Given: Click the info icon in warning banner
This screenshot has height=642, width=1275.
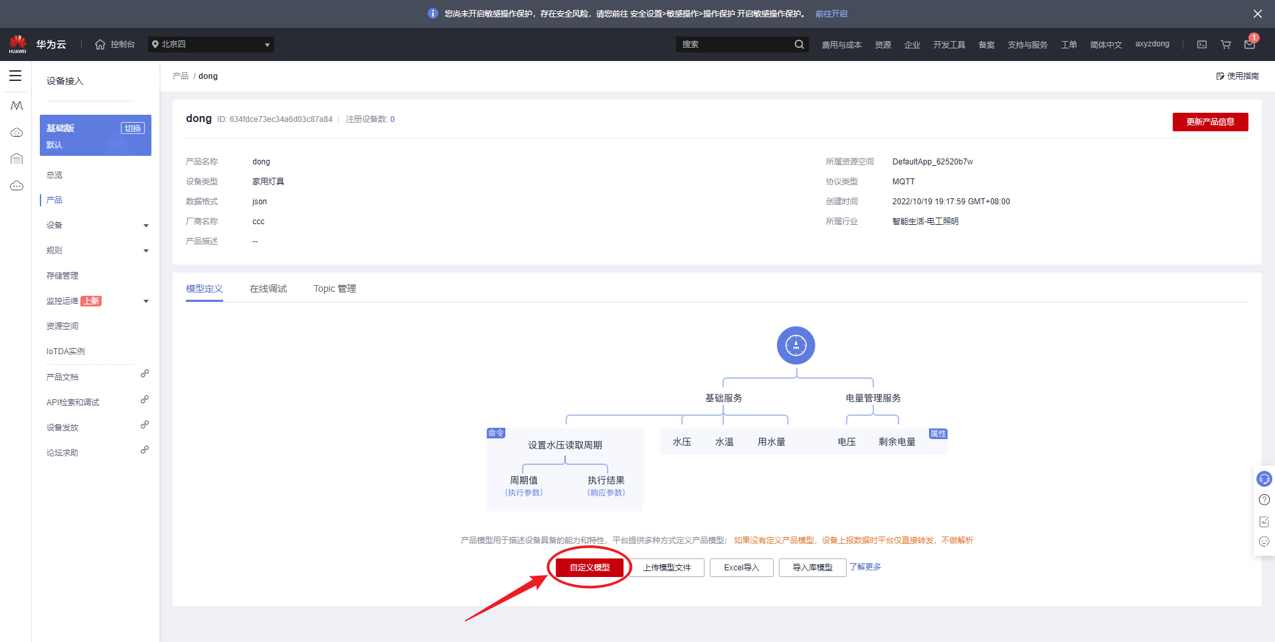Looking at the screenshot, I should click(433, 13).
